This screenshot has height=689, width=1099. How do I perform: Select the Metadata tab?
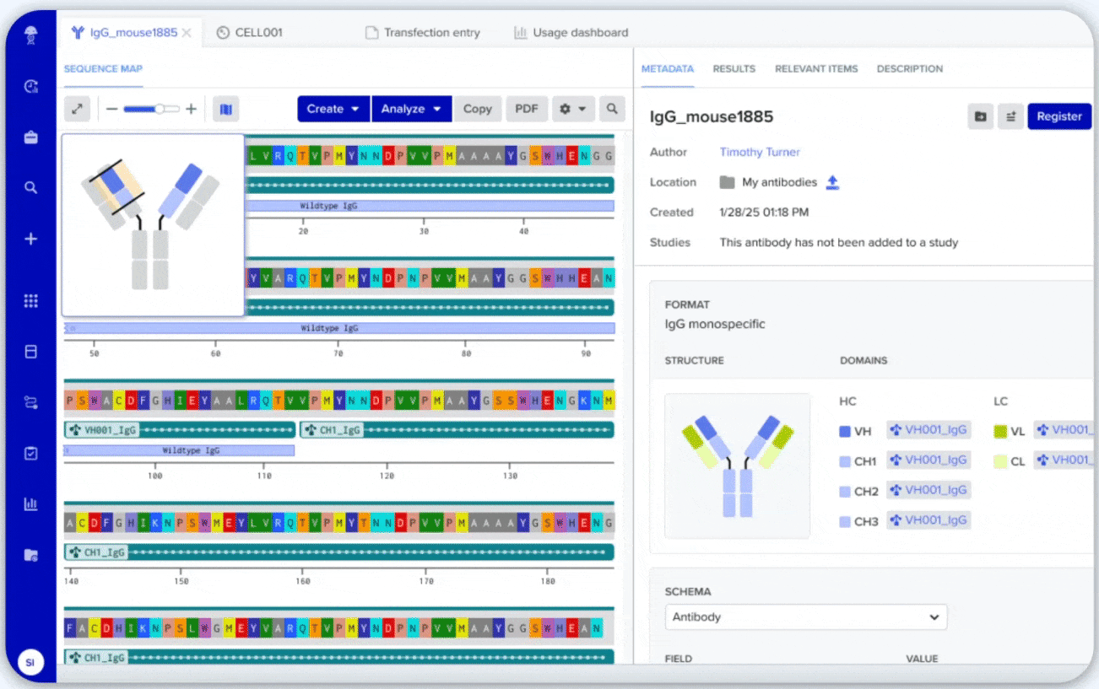tap(668, 69)
